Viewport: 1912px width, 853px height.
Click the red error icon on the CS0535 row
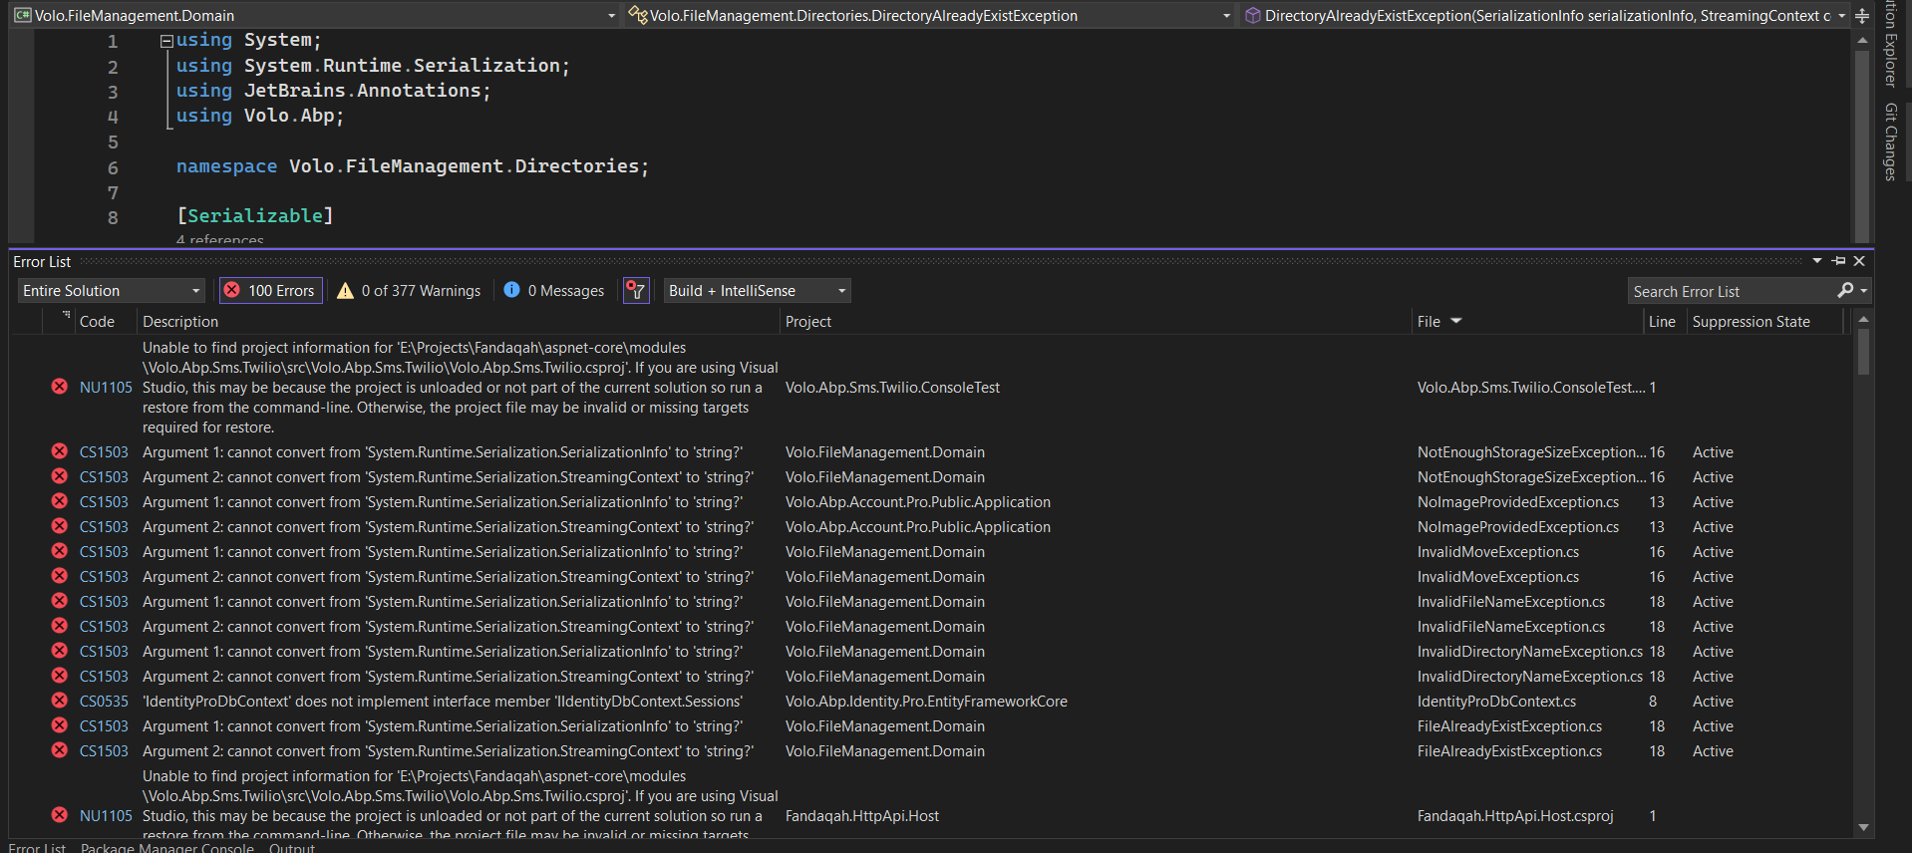(x=60, y=702)
